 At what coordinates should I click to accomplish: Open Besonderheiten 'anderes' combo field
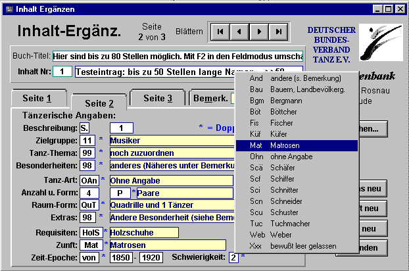172,166
